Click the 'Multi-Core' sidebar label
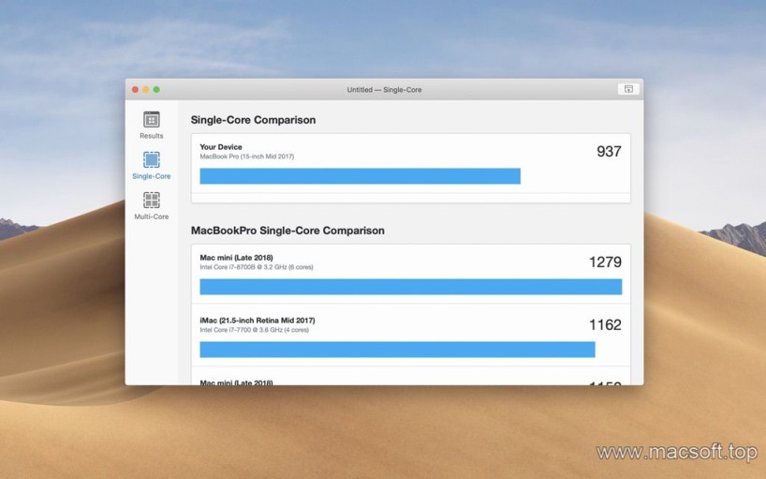This screenshot has width=766, height=479. tap(151, 217)
